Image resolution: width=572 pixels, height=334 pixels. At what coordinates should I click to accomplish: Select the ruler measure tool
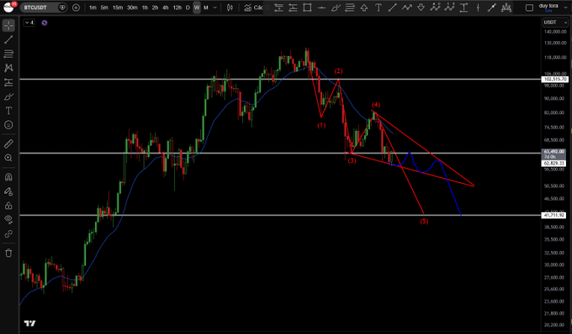pyautogui.click(x=8, y=144)
